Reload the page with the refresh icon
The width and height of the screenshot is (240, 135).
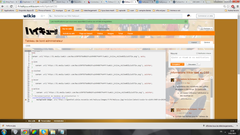11,6
